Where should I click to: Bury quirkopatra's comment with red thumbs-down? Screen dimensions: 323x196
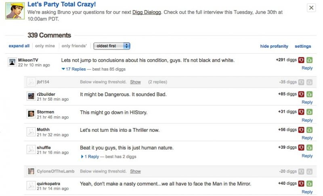(301, 183)
